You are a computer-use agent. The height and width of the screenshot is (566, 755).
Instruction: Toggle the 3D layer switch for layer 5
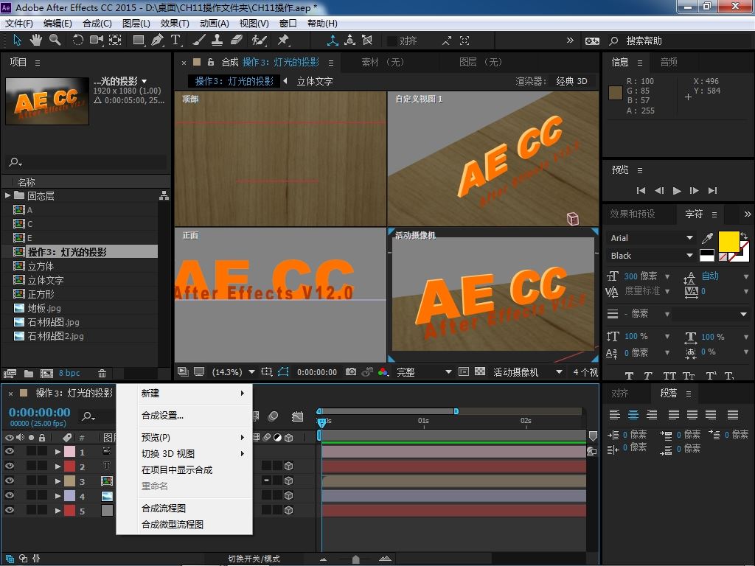point(288,510)
